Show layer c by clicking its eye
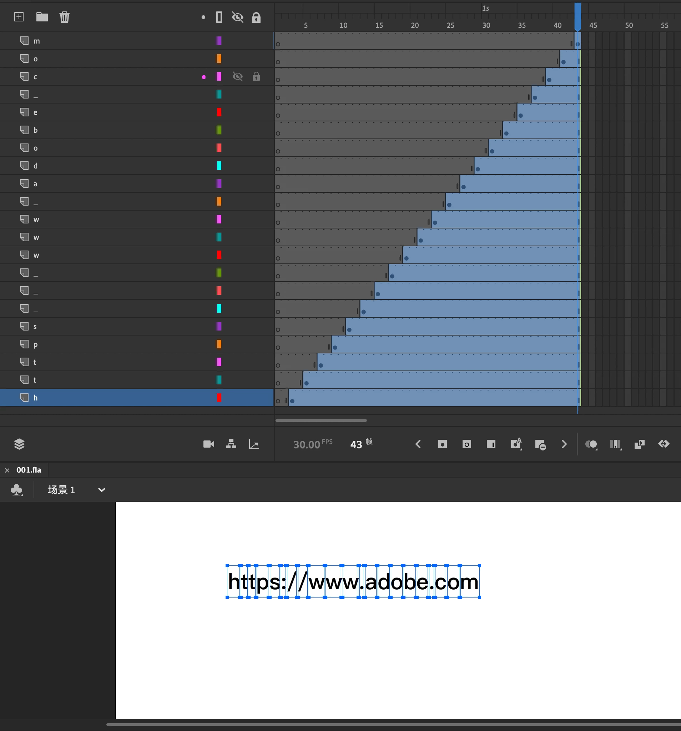Image resolution: width=681 pixels, height=731 pixels. (x=238, y=76)
